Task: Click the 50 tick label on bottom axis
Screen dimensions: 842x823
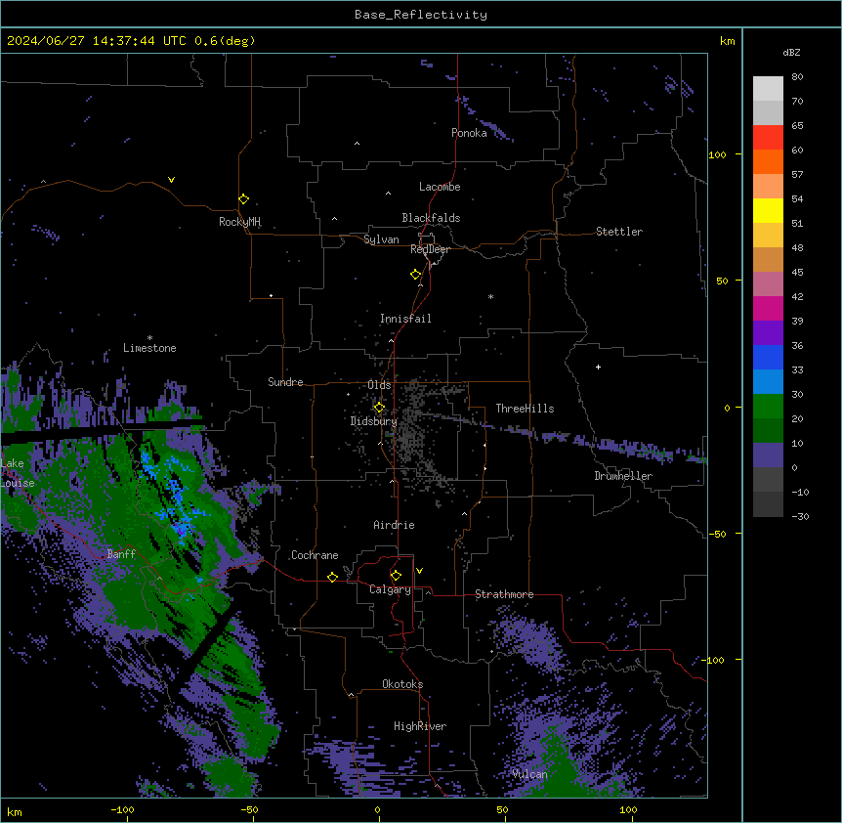Action: click(502, 809)
